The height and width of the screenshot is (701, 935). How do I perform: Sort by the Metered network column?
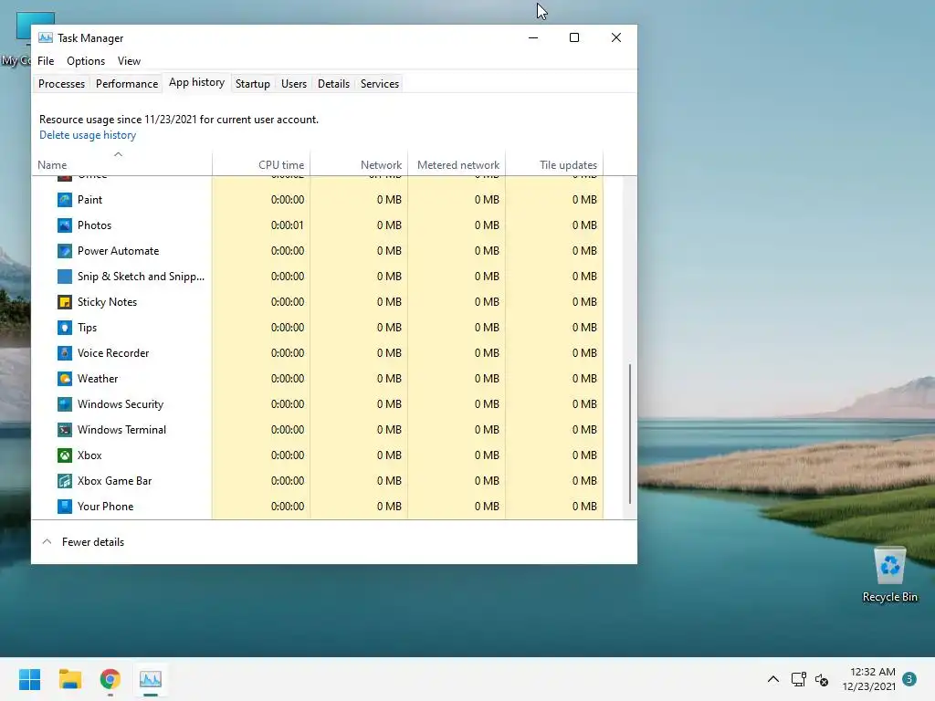[x=457, y=165]
